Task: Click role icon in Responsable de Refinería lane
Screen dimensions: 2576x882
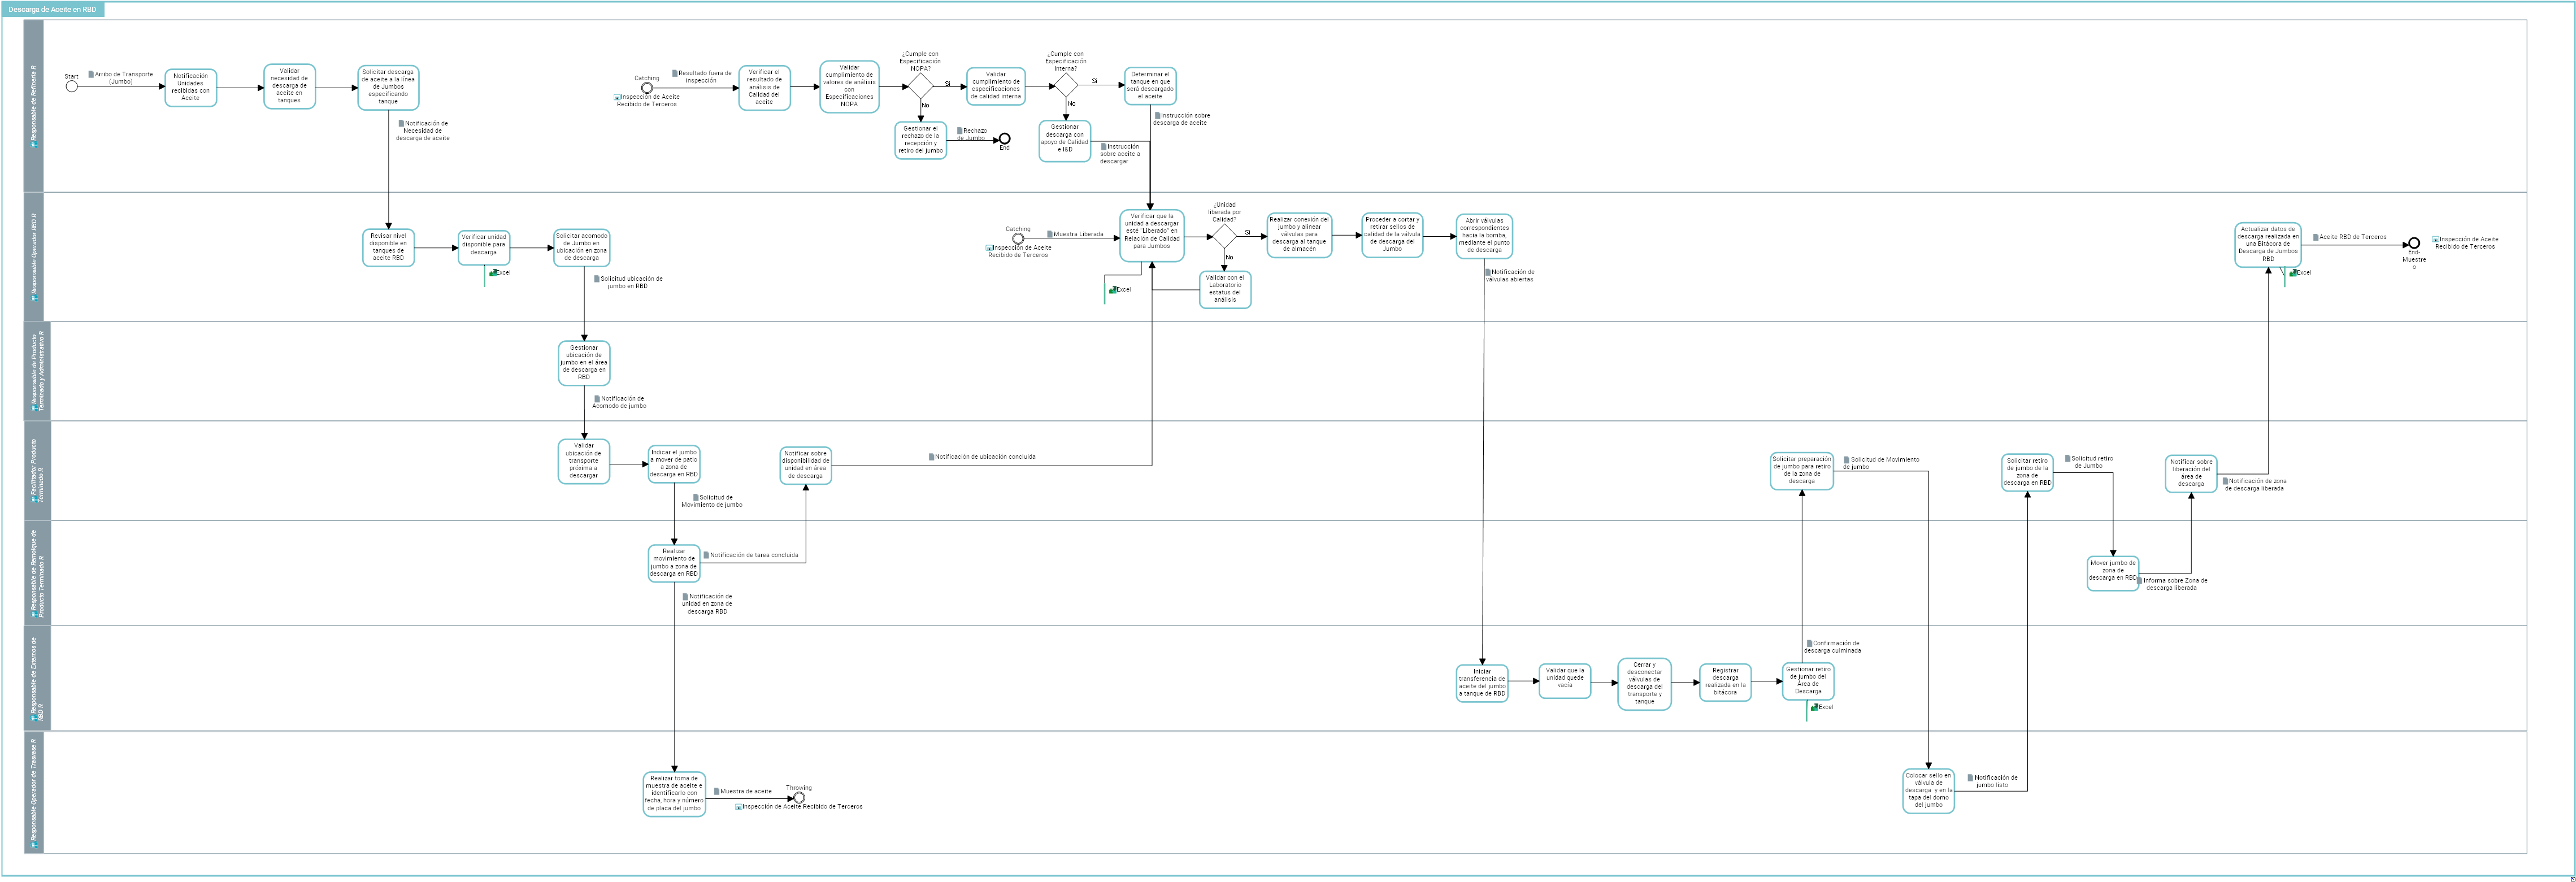Action: pyautogui.click(x=34, y=145)
